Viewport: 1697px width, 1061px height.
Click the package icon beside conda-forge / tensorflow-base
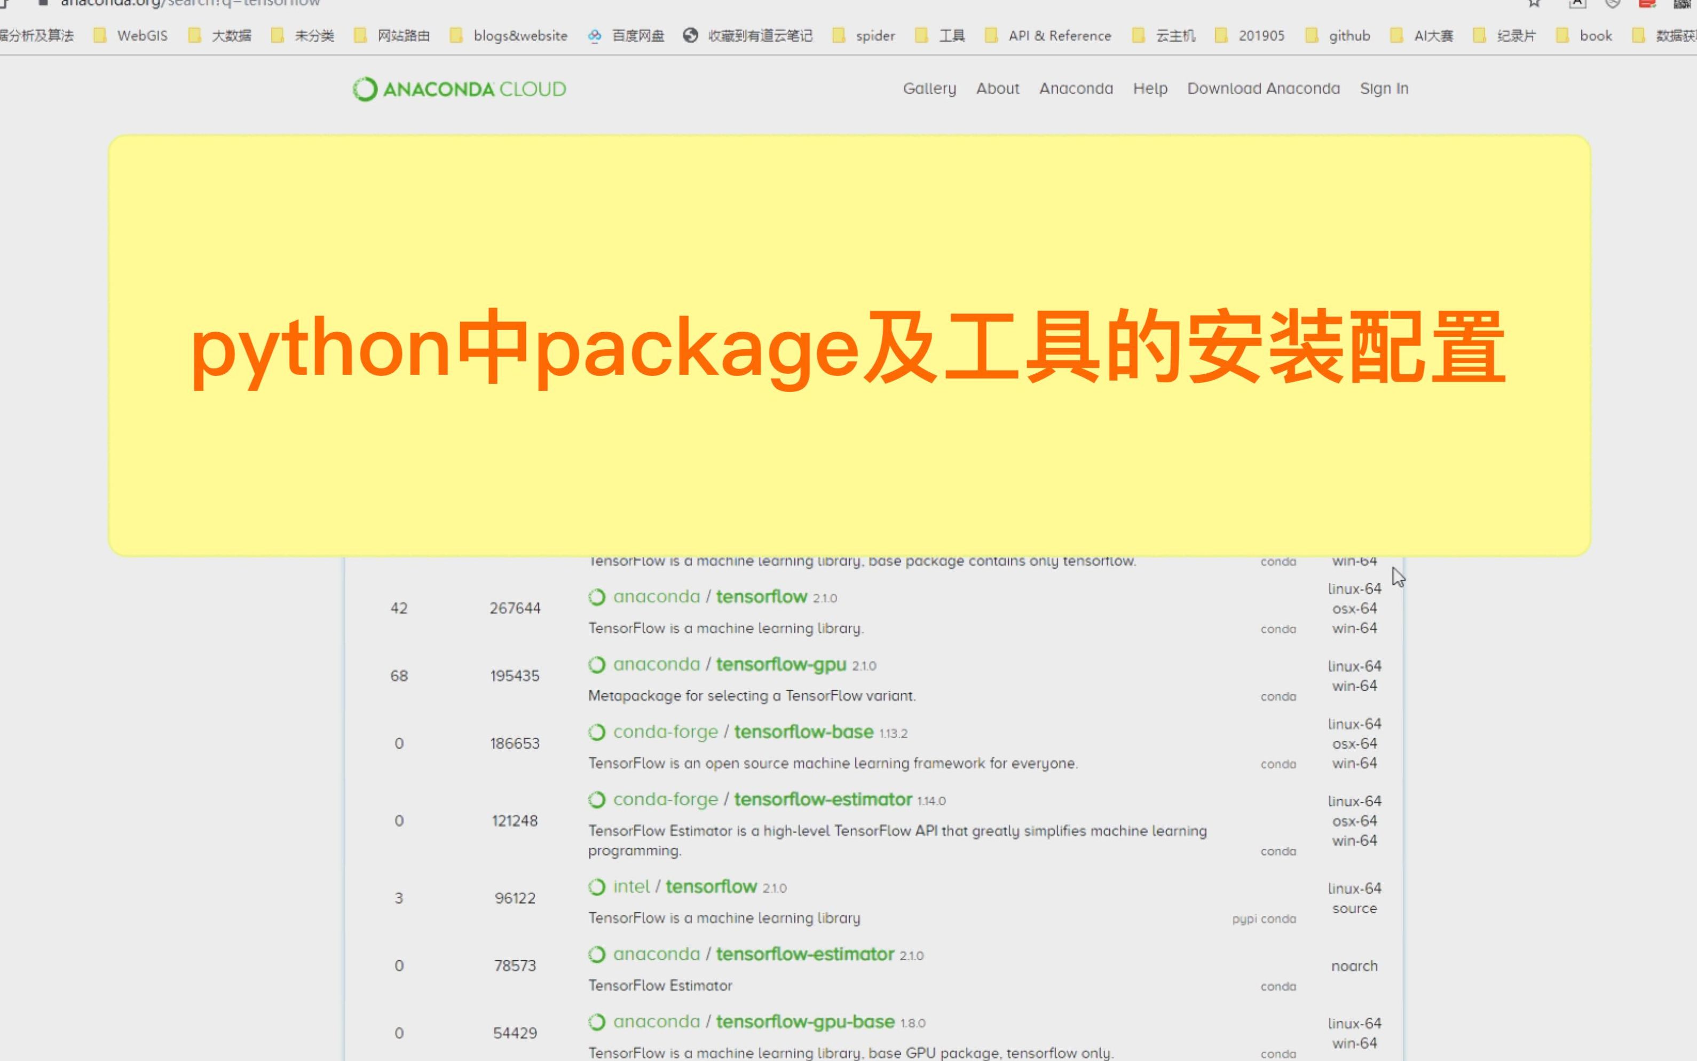(x=597, y=732)
